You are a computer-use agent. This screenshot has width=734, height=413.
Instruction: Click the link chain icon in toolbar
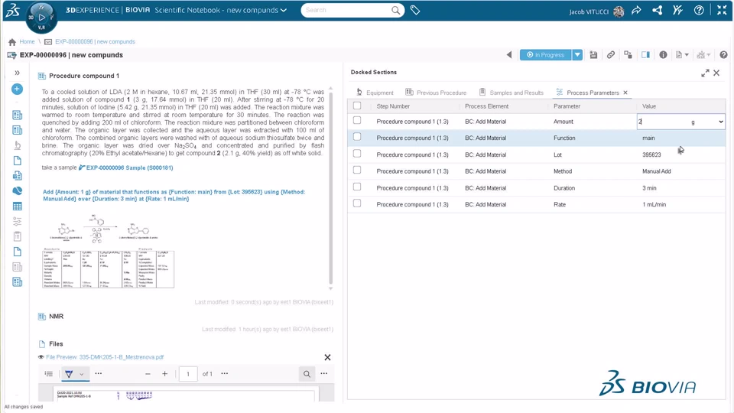(x=611, y=55)
